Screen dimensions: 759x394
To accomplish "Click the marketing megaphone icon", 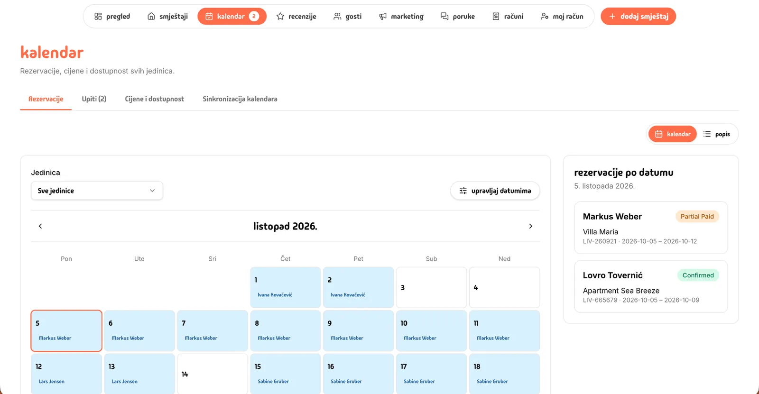I will 383,16.
